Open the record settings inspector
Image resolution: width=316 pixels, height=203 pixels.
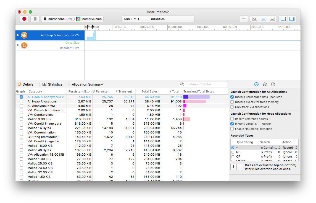pyautogui.click(x=256, y=84)
